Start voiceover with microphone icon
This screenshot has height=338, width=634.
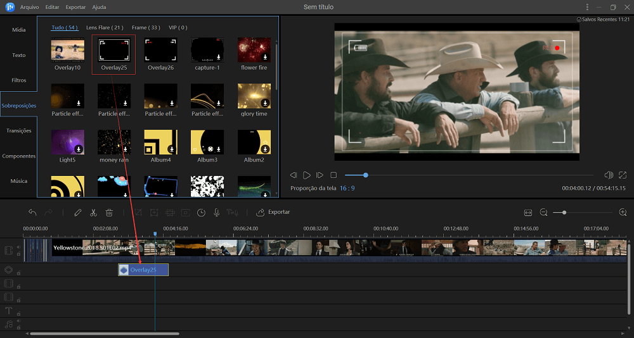(x=217, y=212)
